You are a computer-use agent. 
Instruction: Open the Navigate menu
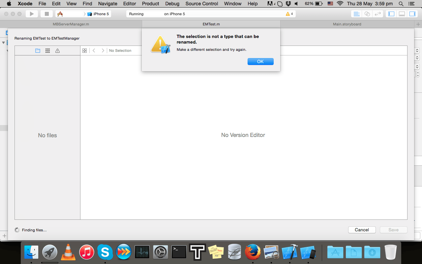(x=108, y=4)
